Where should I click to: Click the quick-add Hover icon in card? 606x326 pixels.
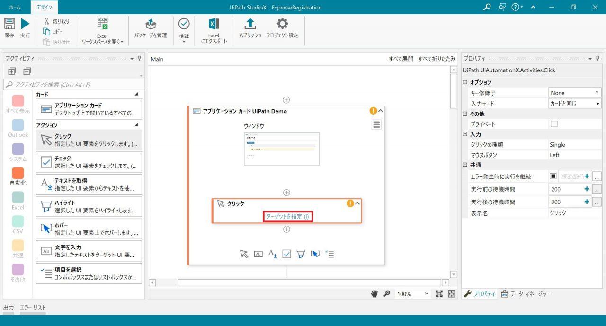(x=315, y=254)
